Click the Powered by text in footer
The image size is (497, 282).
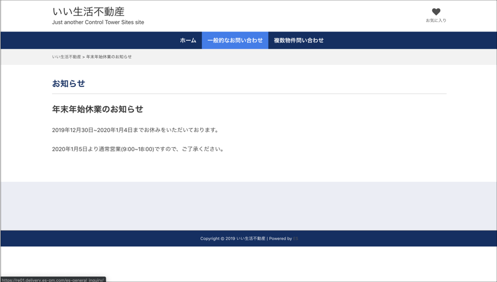pyautogui.click(x=280, y=238)
